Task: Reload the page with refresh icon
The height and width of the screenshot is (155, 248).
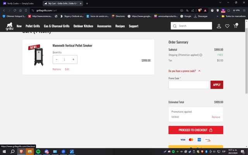Action: 15,10
